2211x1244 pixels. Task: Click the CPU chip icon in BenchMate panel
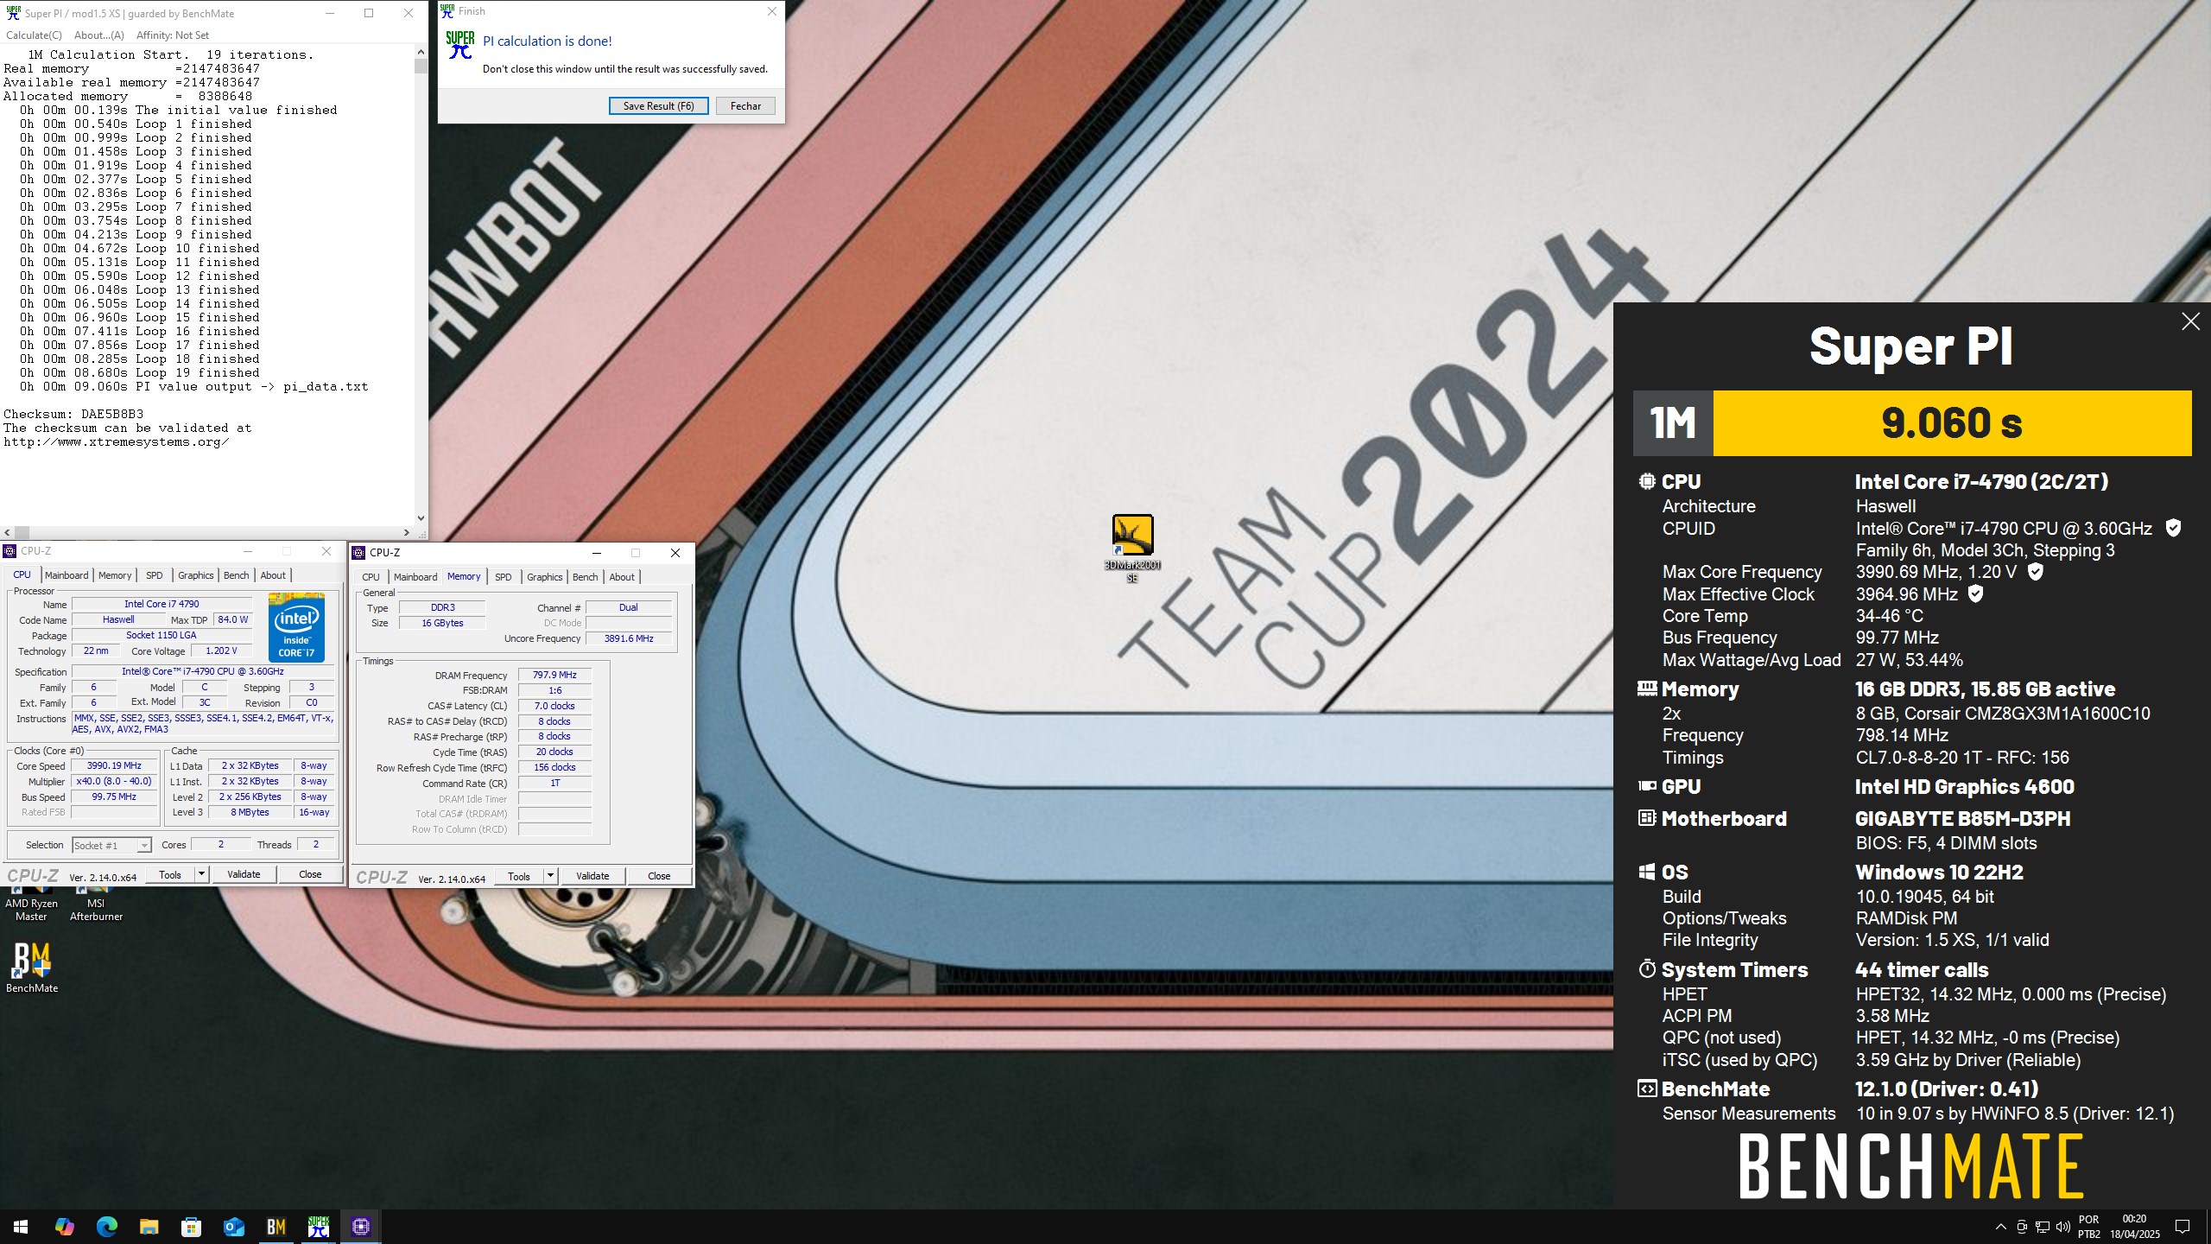tap(1647, 481)
